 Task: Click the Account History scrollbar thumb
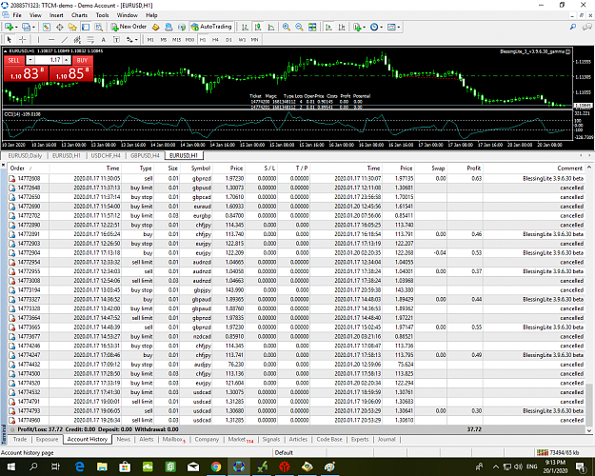(x=589, y=405)
